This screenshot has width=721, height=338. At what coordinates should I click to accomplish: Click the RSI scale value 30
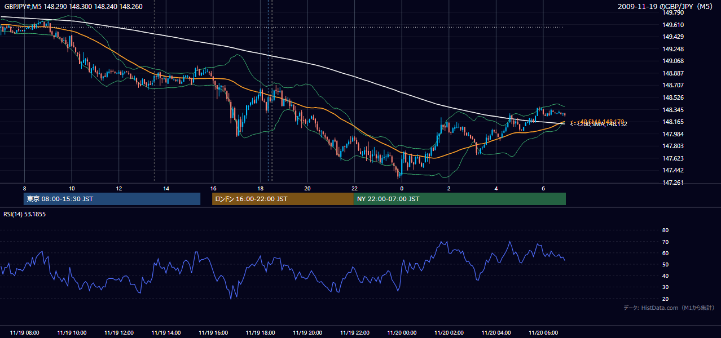pyautogui.click(x=665, y=287)
